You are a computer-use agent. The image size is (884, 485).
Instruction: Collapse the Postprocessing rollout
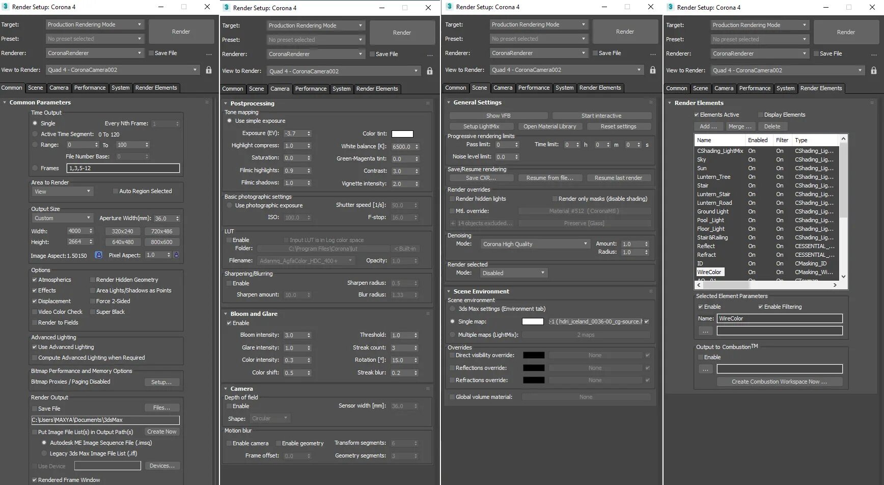(226, 103)
